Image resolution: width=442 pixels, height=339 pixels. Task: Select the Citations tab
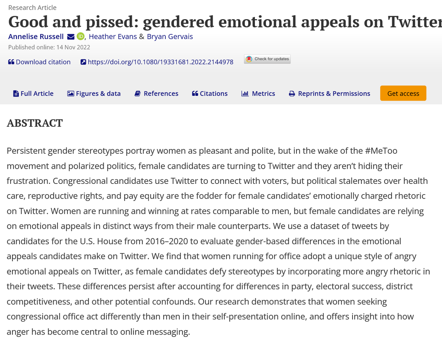click(x=210, y=94)
